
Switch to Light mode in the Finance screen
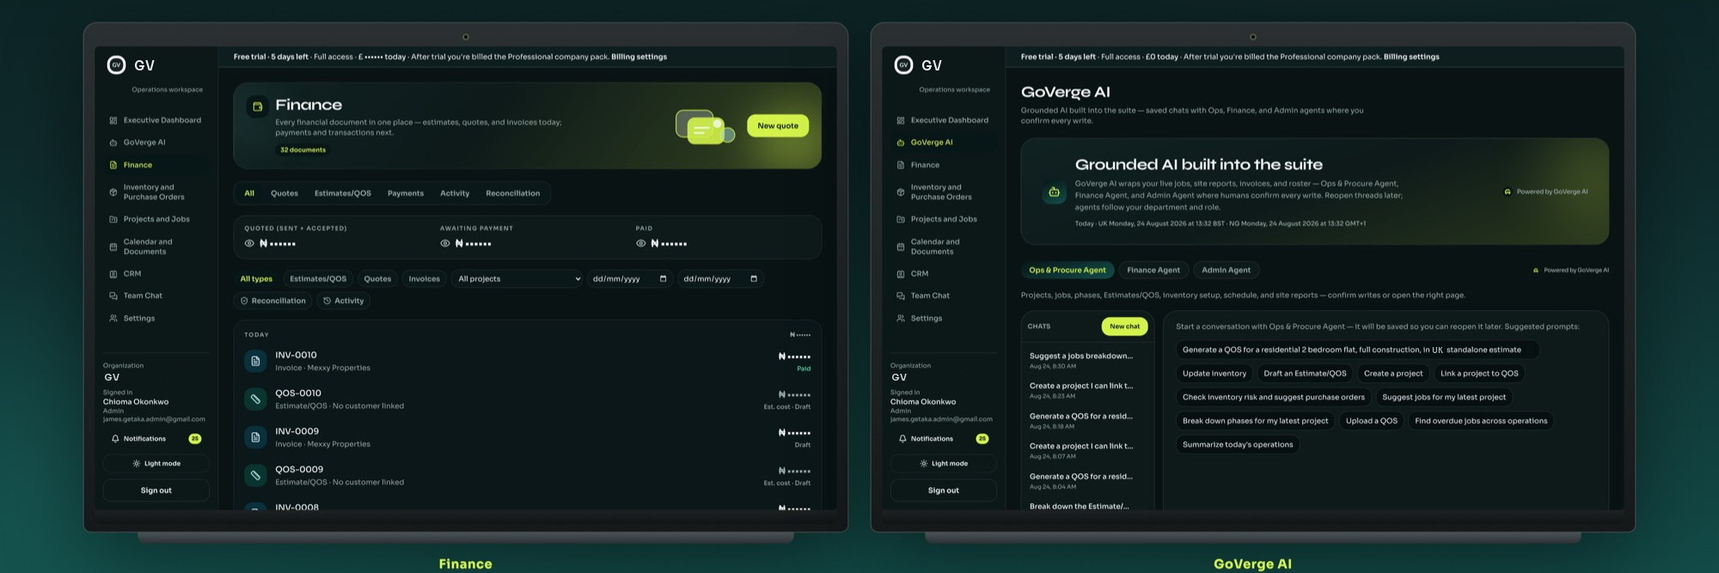(x=156, y=464)
